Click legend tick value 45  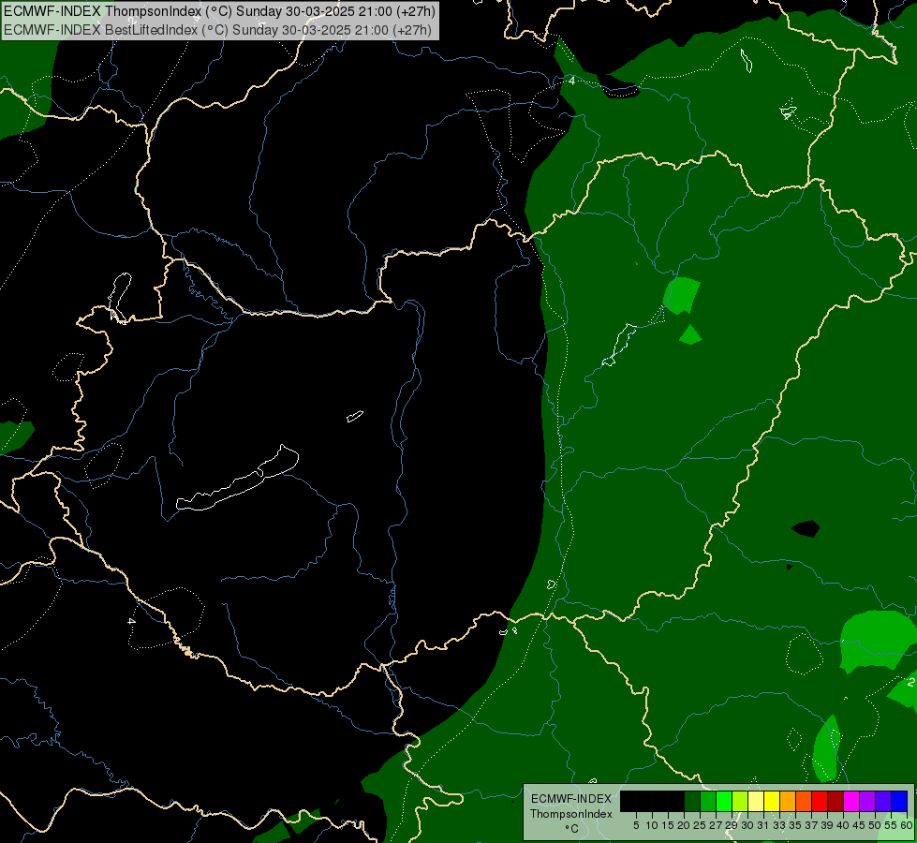pos(859,825)
